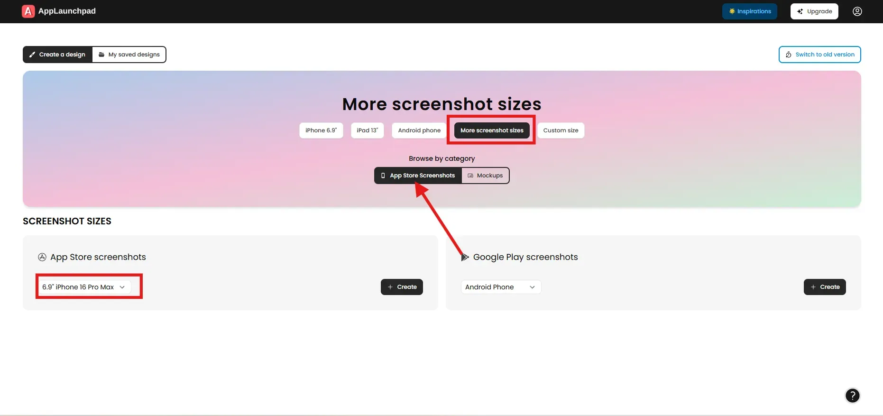Choose the iPad 13" size option
This screenshot has width=883, height=416.
[368, 130]
